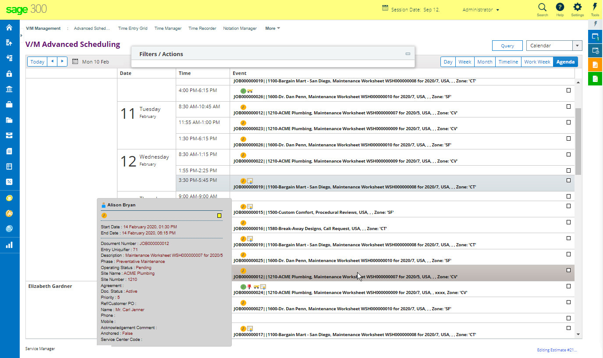Tick checkbox for JOB000000024 event row
The width and height of the screenshot is (603, 358).
pyautogui.click(x=568, y=286)
